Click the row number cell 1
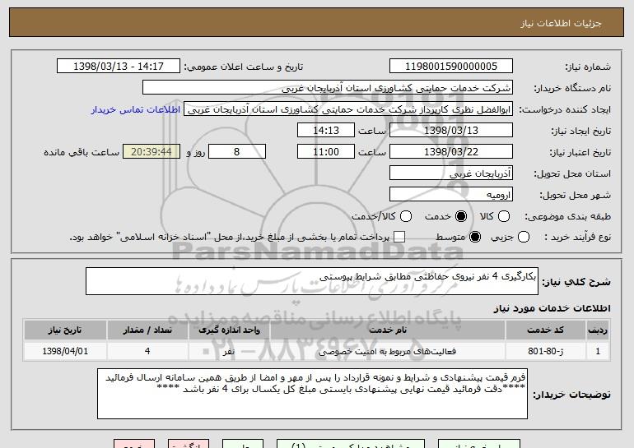Screen dimensions: 634x448 click(x=598, y=351)
